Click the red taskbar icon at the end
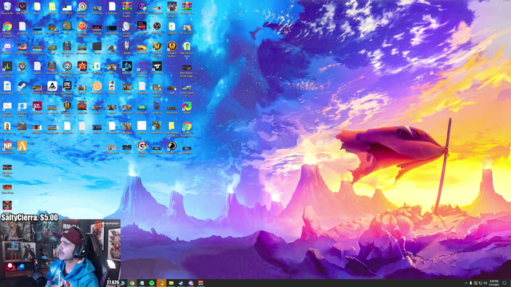Screen dimensions: 511x287 [200, 283]
